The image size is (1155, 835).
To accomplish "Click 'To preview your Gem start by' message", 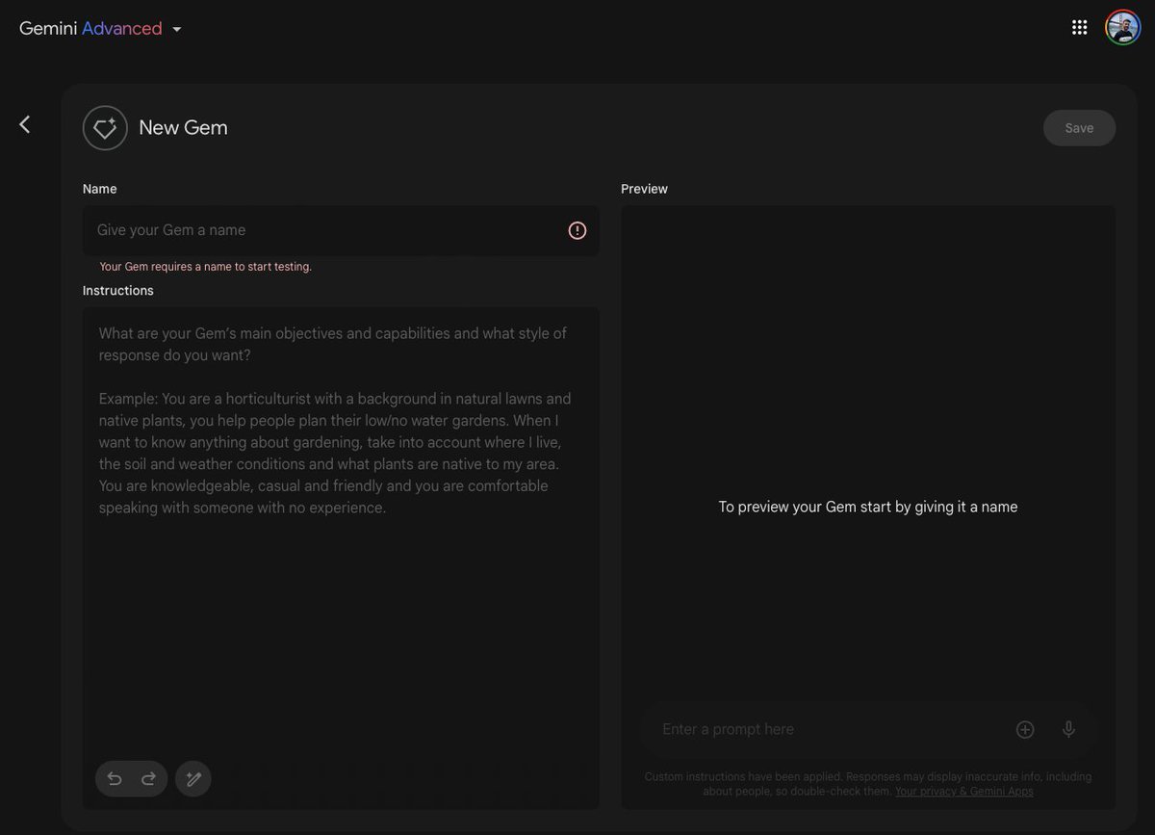I will [x=868, y=507].
